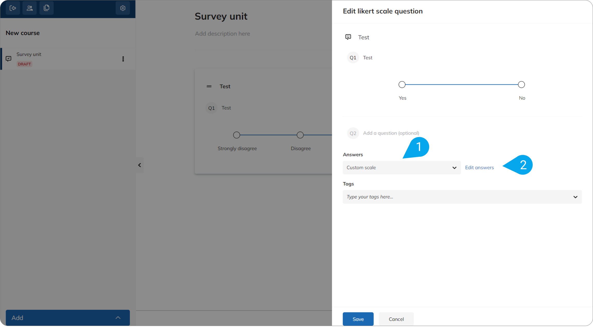
Task: Open the course users icon
Action: (x=30, y=8)
